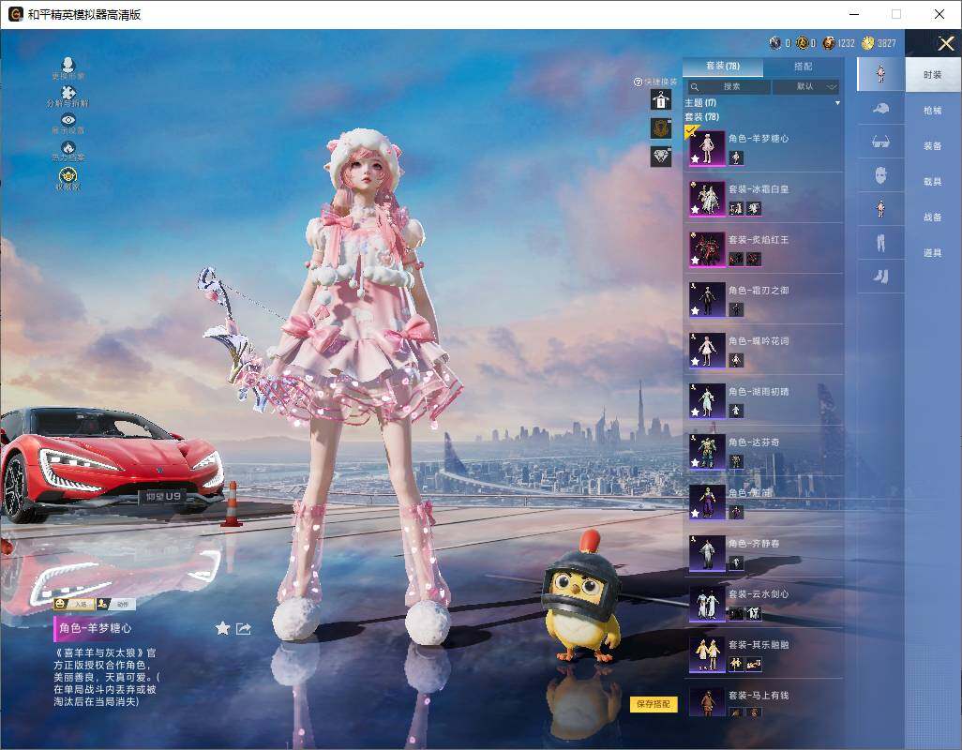Viewport: 962px width, 750px height.
Task: Toggle the favorite star for 角色-羊梦糖心
Action: pos(222,628)
